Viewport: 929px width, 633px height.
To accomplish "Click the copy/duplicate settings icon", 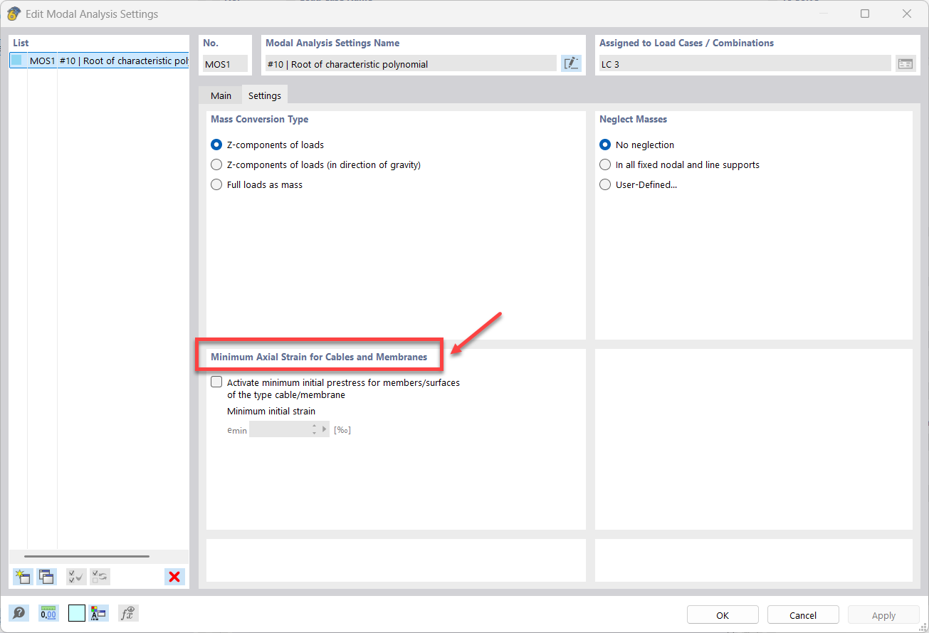I will pyautogui.click(x=46, y=577).
